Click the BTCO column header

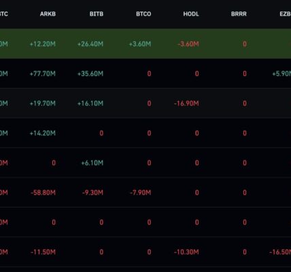(143, 14)
